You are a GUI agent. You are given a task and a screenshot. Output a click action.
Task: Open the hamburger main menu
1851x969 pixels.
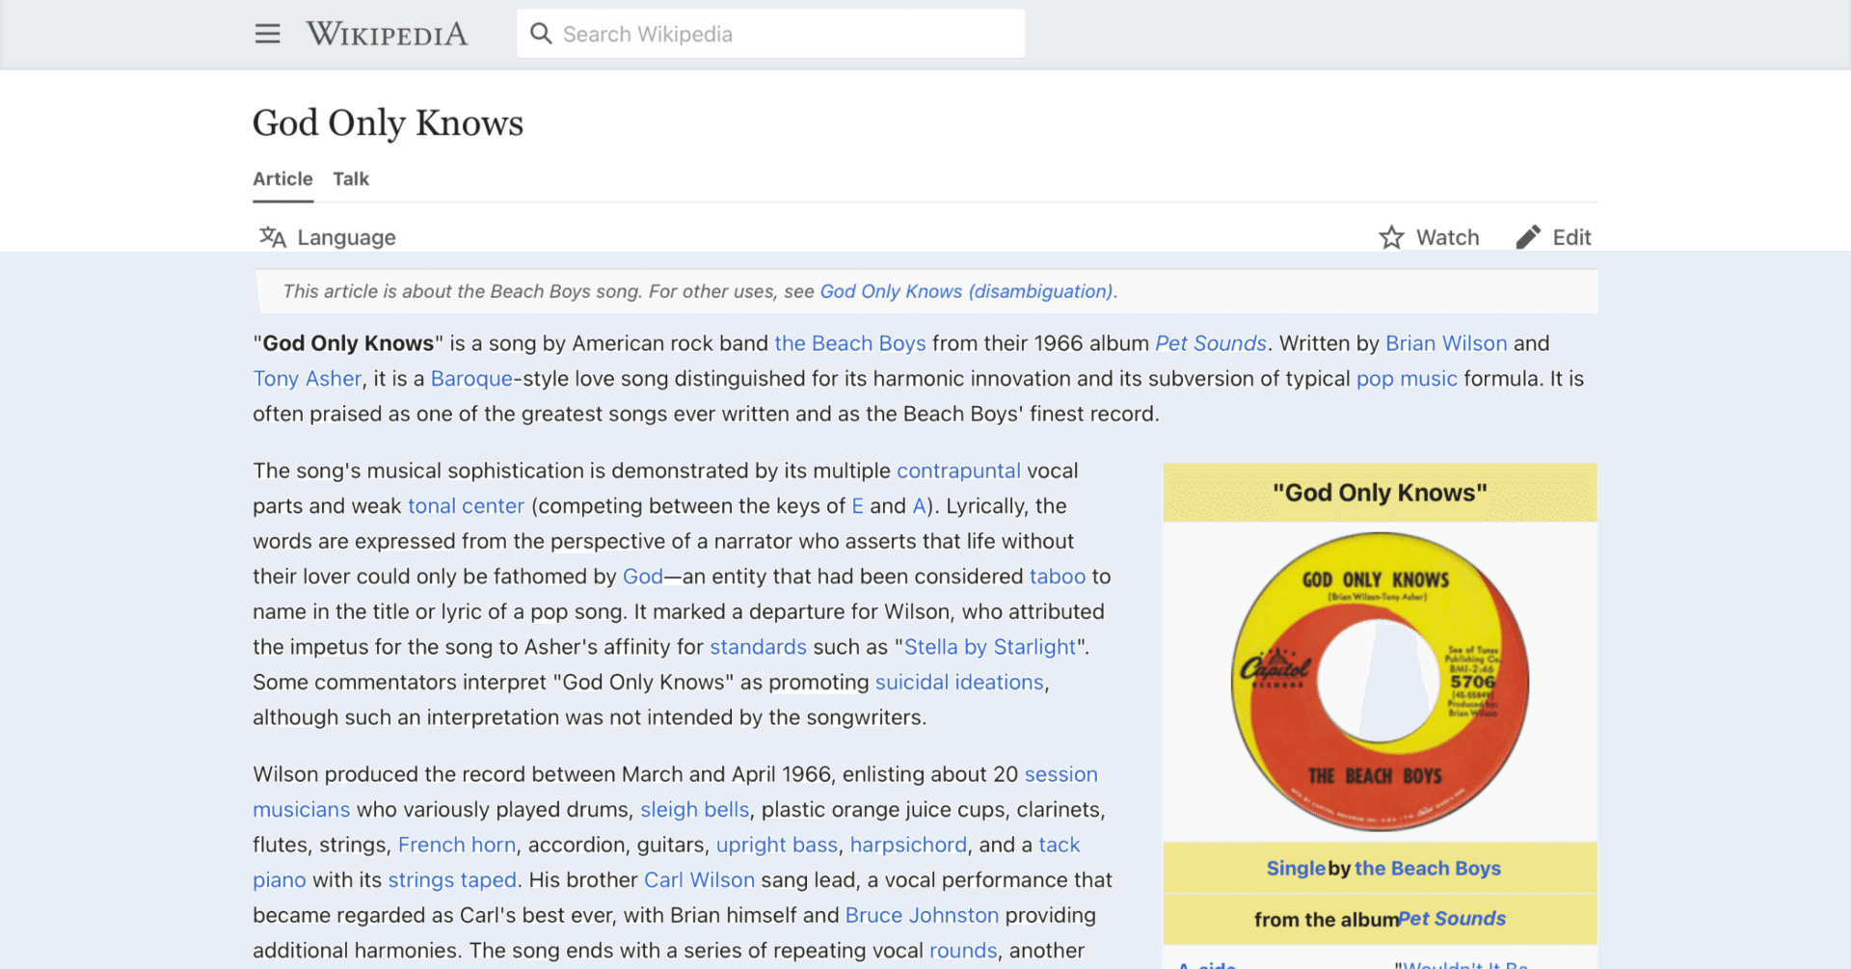coord(267,34)
